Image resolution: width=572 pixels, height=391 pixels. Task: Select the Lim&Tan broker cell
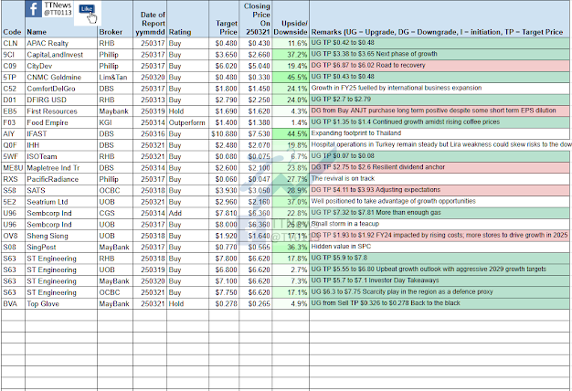[x=115, y=78]
